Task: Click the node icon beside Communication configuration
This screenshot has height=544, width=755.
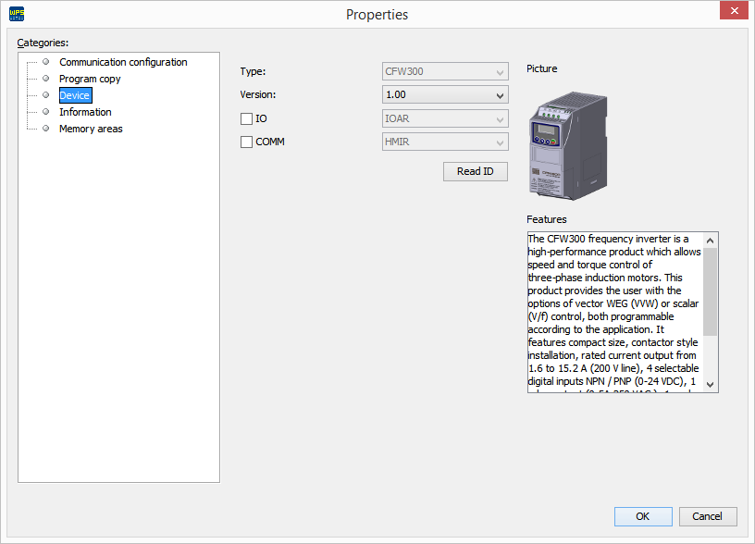Action: pos(43,62)
